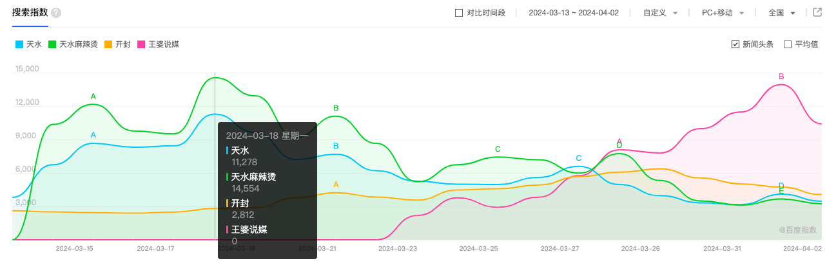Enable the 对比时间段 checkbox

[459, 13]
